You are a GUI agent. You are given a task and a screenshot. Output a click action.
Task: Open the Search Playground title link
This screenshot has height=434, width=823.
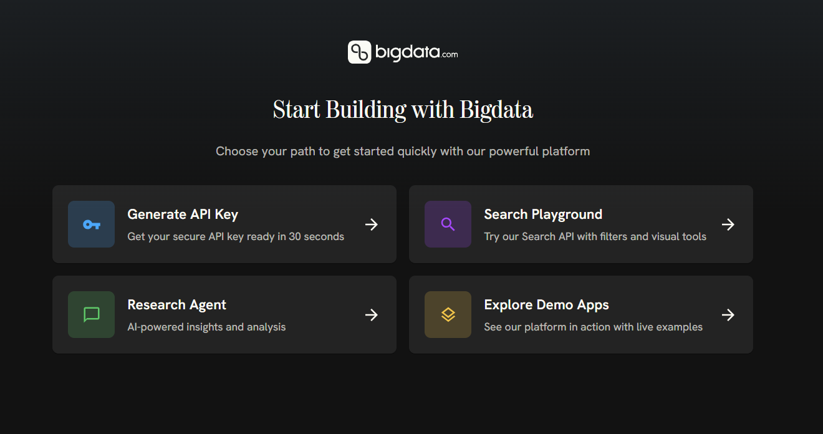click(542, 215)
